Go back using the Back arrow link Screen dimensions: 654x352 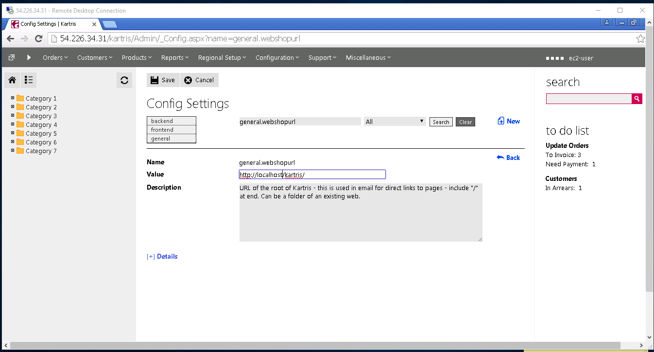coord(508,157)
